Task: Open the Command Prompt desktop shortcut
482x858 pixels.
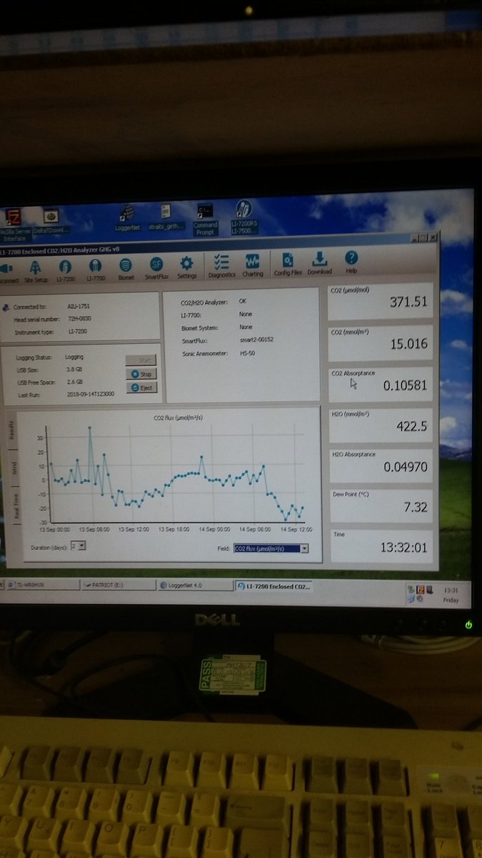Action: [206, 218]
